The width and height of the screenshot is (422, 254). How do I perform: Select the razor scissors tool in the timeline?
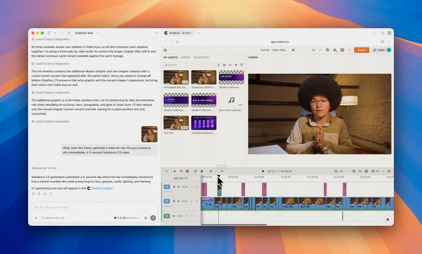(x=196, y=171)
